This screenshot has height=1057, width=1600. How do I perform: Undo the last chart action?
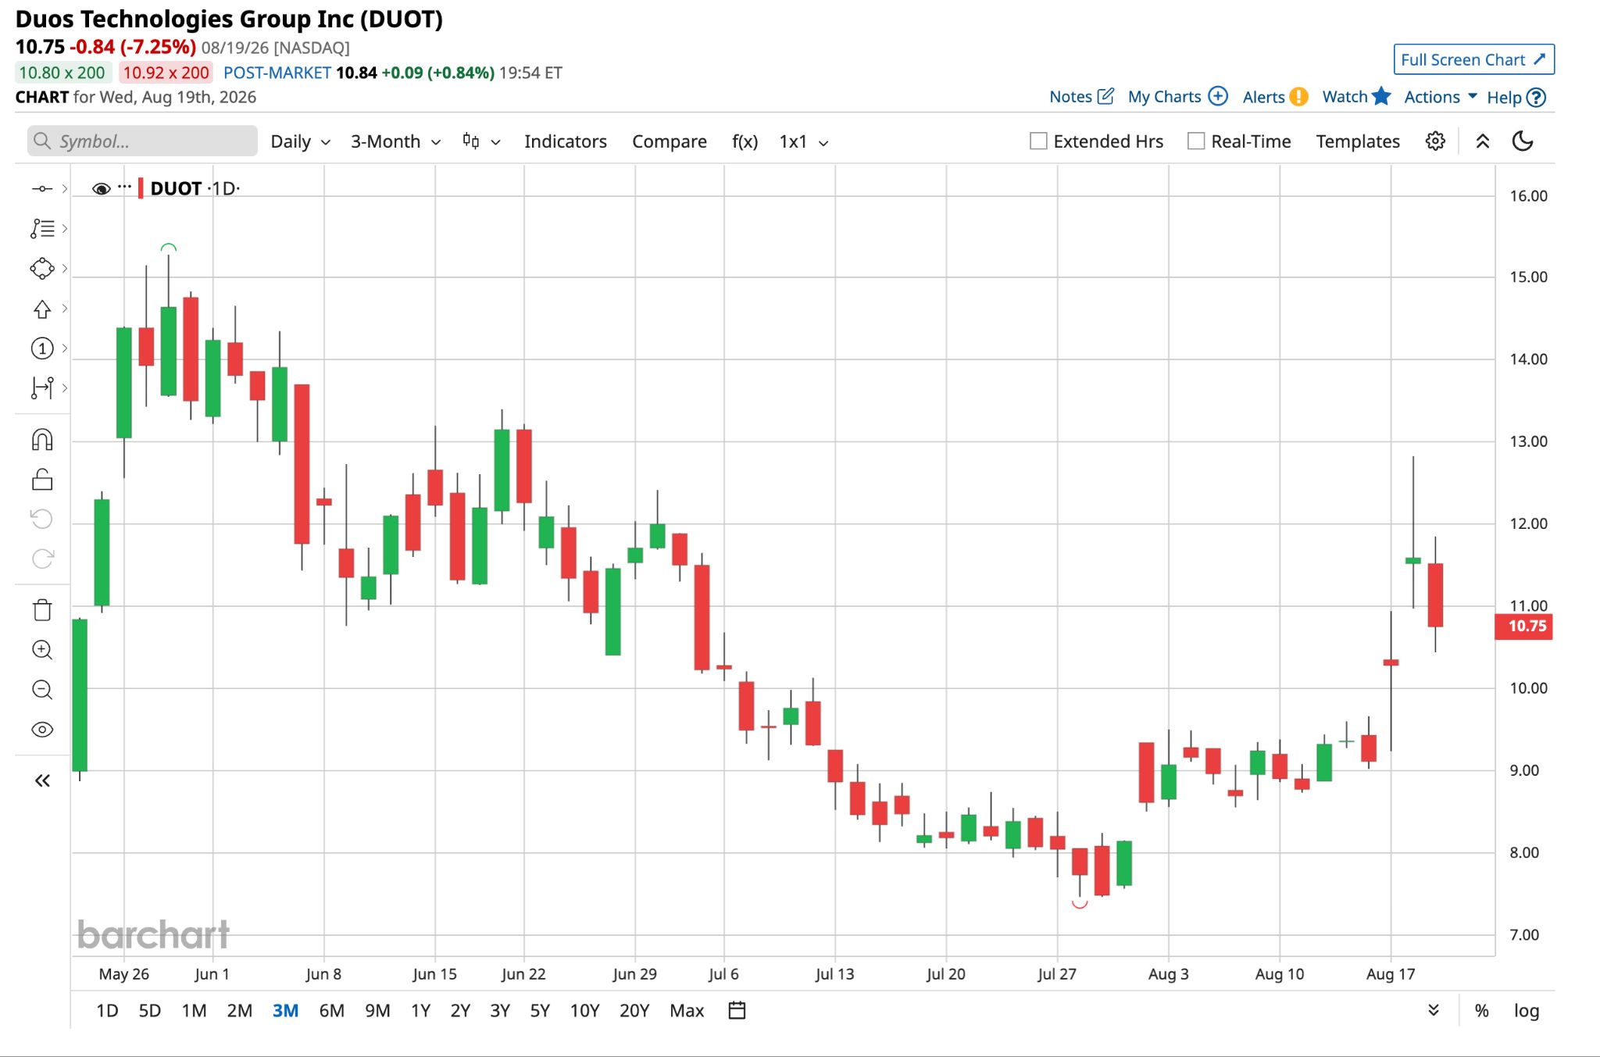coord(42,519)
